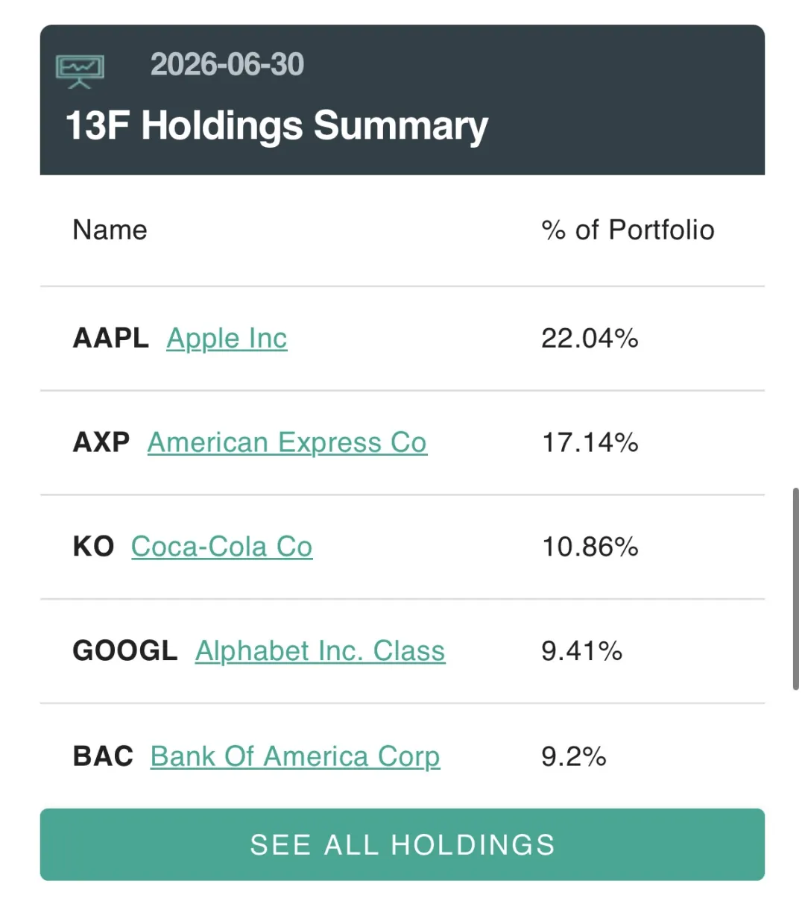
Task: Click the % of Portfolio column header
Action: pos(628,230)
